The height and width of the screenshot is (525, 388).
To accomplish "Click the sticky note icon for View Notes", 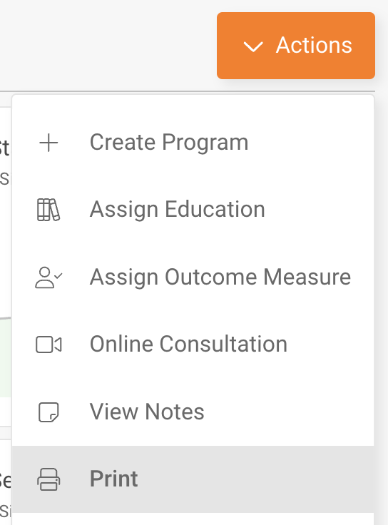I will point(48,412).
